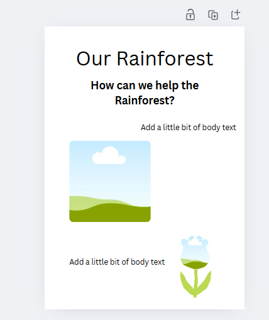Click the word 'Our' in the title
This screenshot has width=269, height=320.
coord(94,59)
